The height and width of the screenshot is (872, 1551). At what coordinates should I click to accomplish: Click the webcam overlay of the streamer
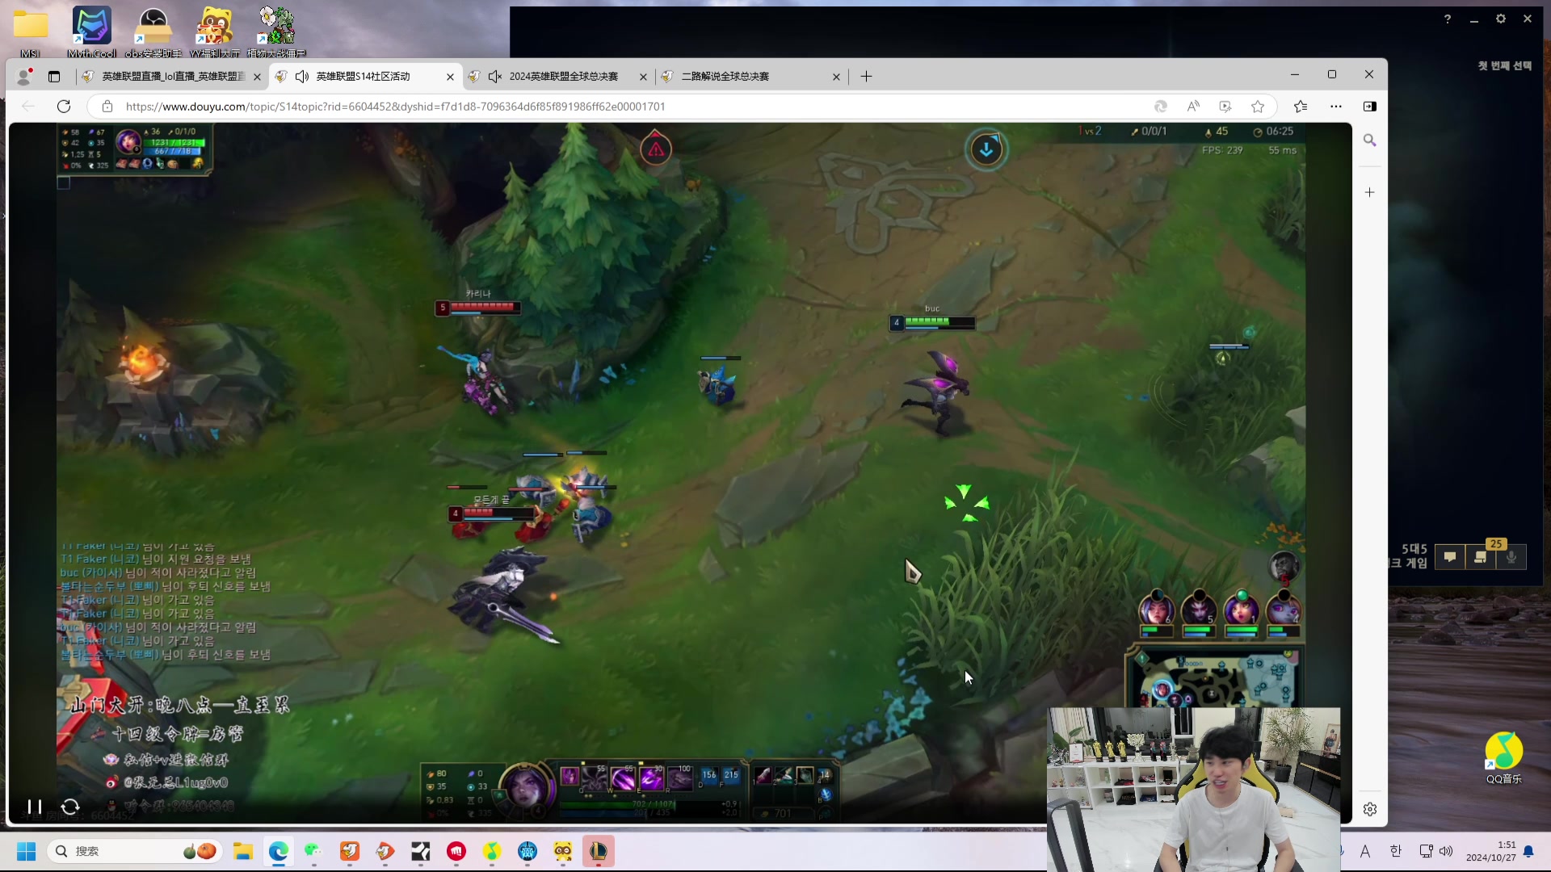point(1194,790)
